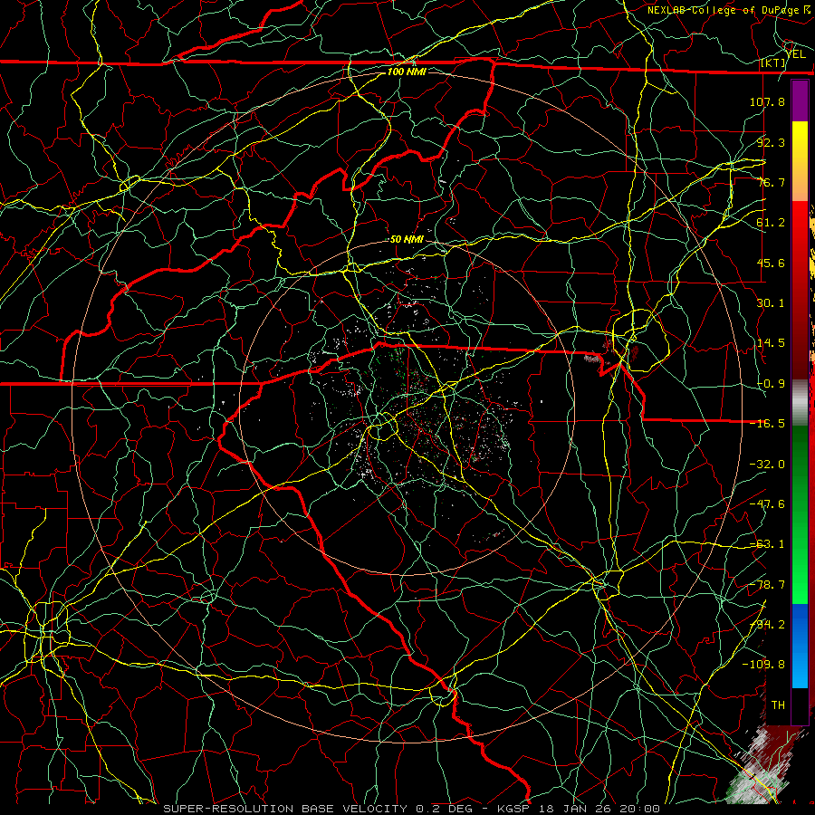815x815 pixels.
Task: Click the '50 NMI' range ring label
Action: (x=407, y=239)
